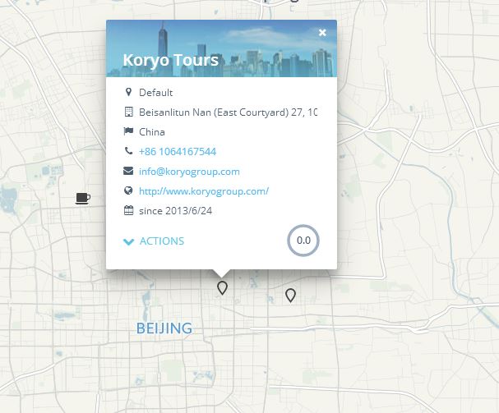Click the Default location text
Viewport: 499px width, 413px height.
(x=155, y=93)
